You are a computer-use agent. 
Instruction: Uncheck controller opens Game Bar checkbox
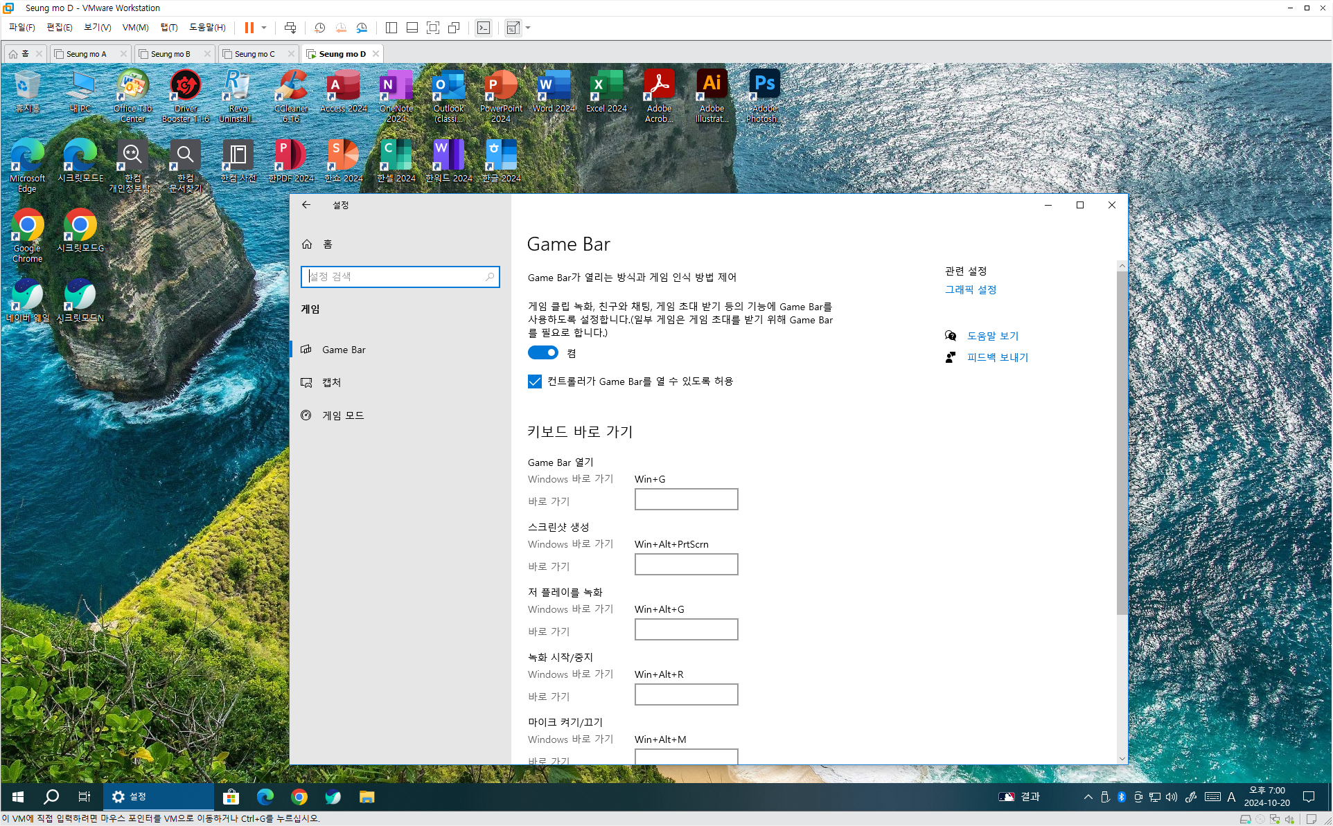[535, 381]
